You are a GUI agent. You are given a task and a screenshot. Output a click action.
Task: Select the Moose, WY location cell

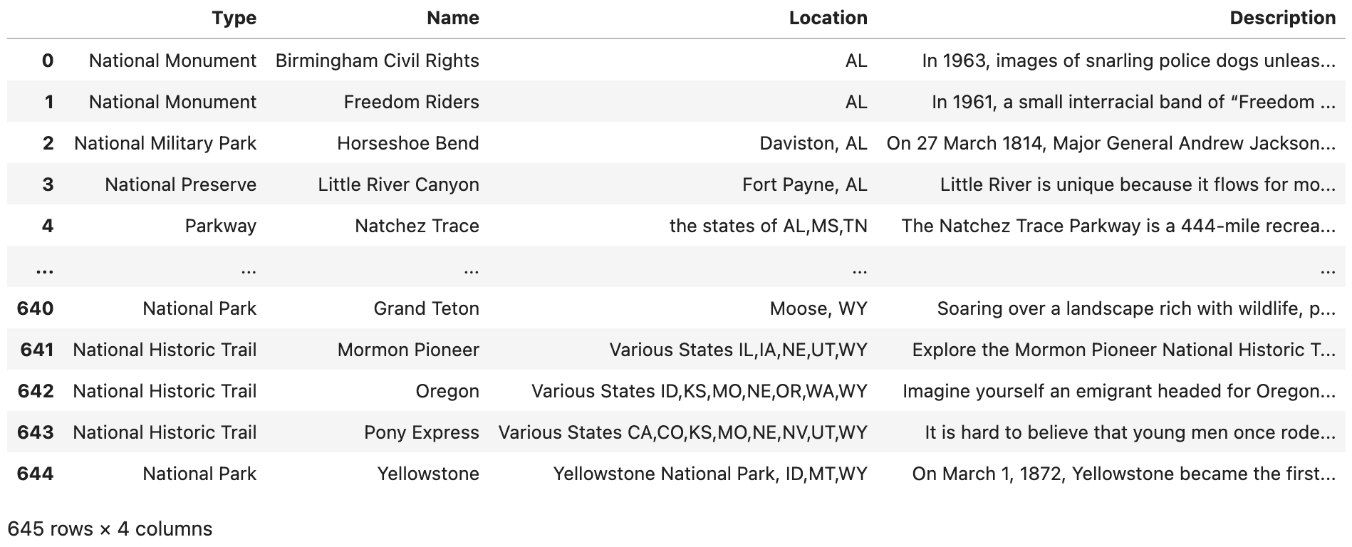coord(818,309)
